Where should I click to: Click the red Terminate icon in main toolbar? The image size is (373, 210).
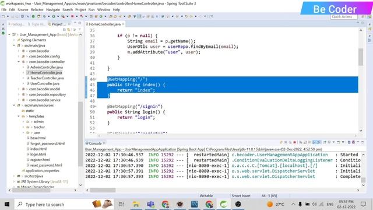tap(72, 16)
